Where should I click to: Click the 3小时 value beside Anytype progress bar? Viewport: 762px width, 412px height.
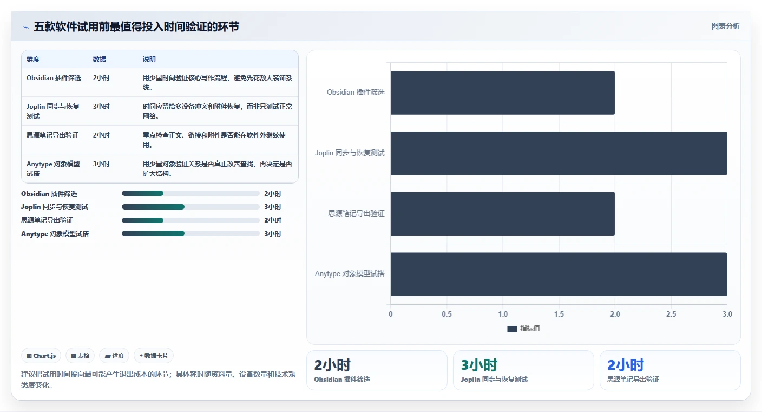273,234
